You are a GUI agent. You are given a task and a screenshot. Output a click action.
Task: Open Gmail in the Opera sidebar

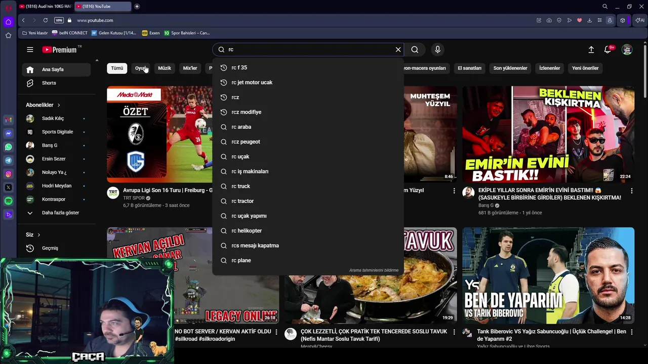point(8,120)
